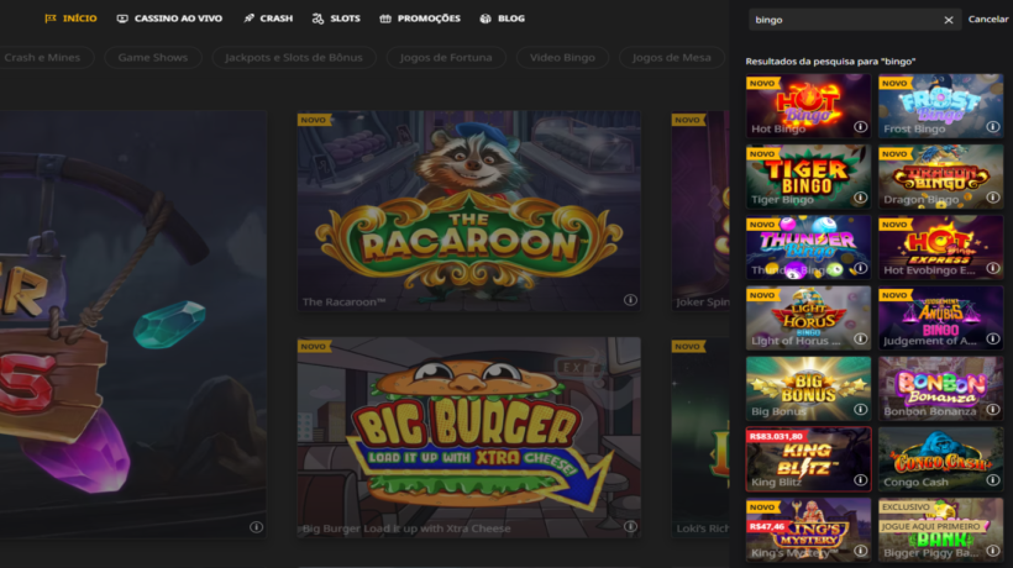Viewport: 1013px width, 568px height.
Task: Open info icon on Frost Bingo tile
Action: point(993,127)
